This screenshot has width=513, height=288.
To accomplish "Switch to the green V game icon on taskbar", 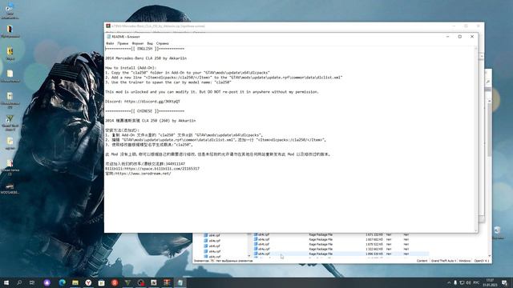I will 127,282.
